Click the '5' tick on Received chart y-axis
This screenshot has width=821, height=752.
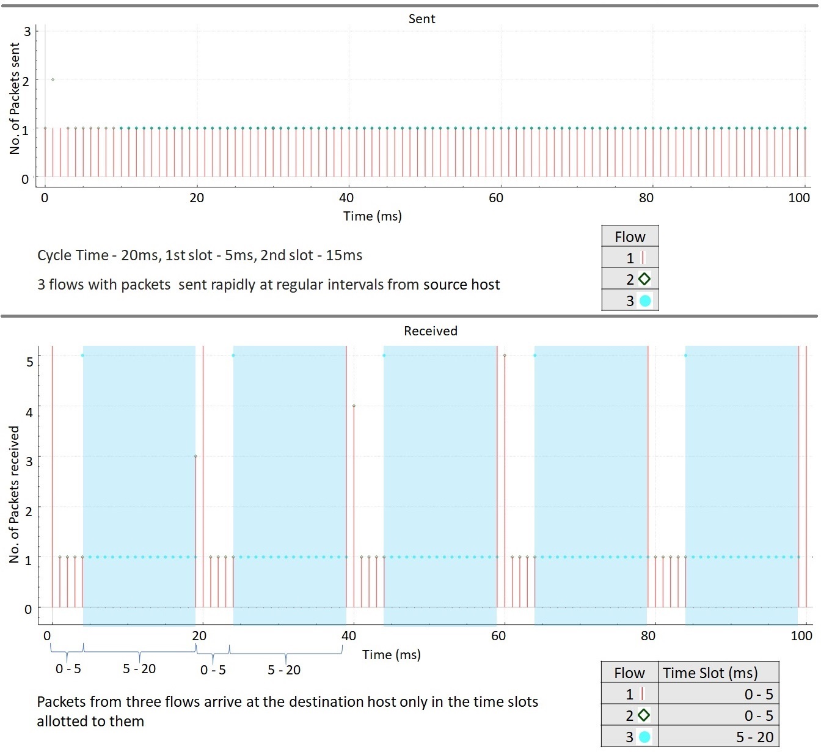(x=29, y=362)
